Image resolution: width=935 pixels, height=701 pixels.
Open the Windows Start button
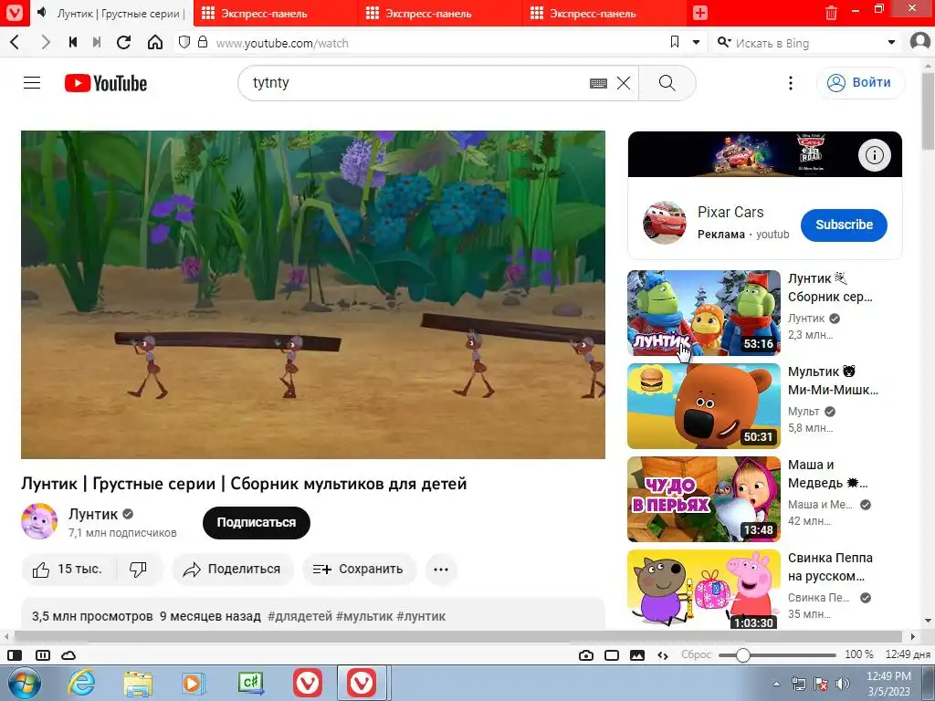[25, 683]
